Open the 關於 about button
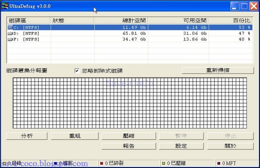 tap(230, 146)
